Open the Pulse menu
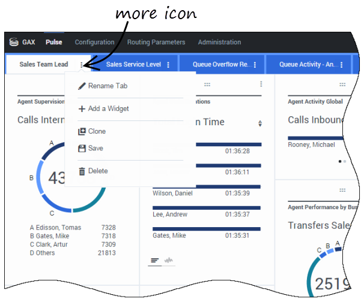This screenshot has width=364, height=302. coord(54,42)
